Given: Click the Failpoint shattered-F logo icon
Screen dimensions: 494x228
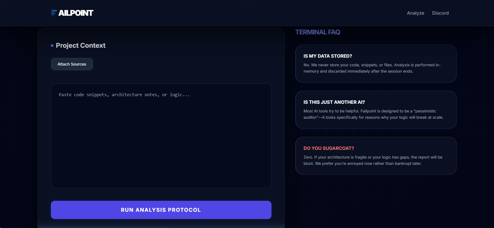Looking at the screenshot, I should coord(53,13).
